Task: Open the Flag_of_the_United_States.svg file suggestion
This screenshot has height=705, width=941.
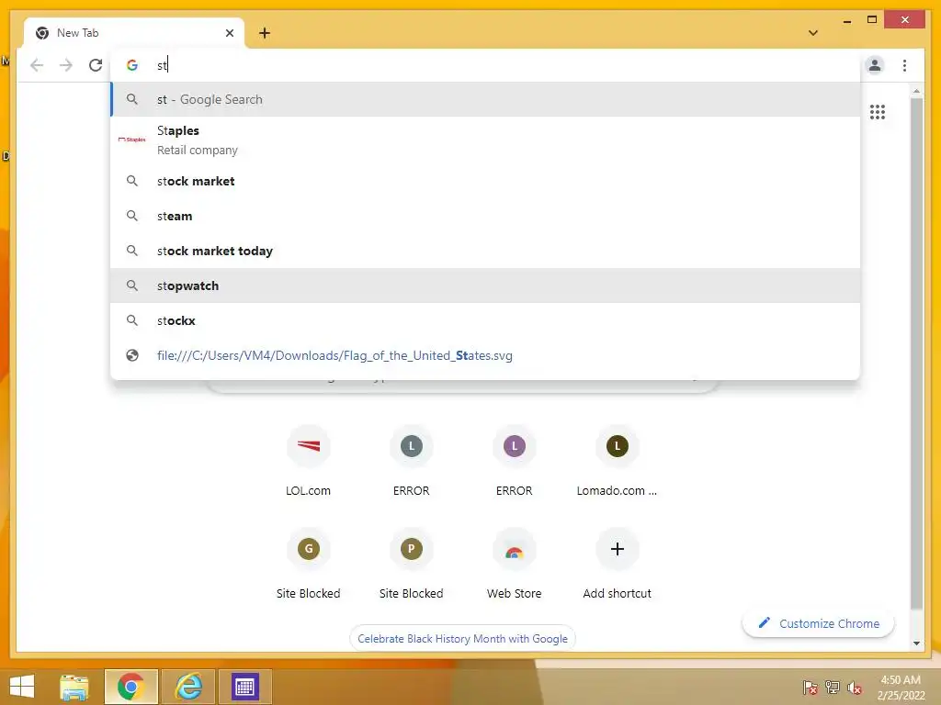Action: click(485, 355)
